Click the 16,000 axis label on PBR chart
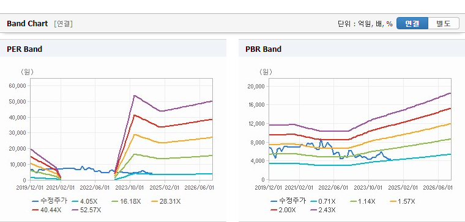465x222 pixels. click(x=257, y=105)
